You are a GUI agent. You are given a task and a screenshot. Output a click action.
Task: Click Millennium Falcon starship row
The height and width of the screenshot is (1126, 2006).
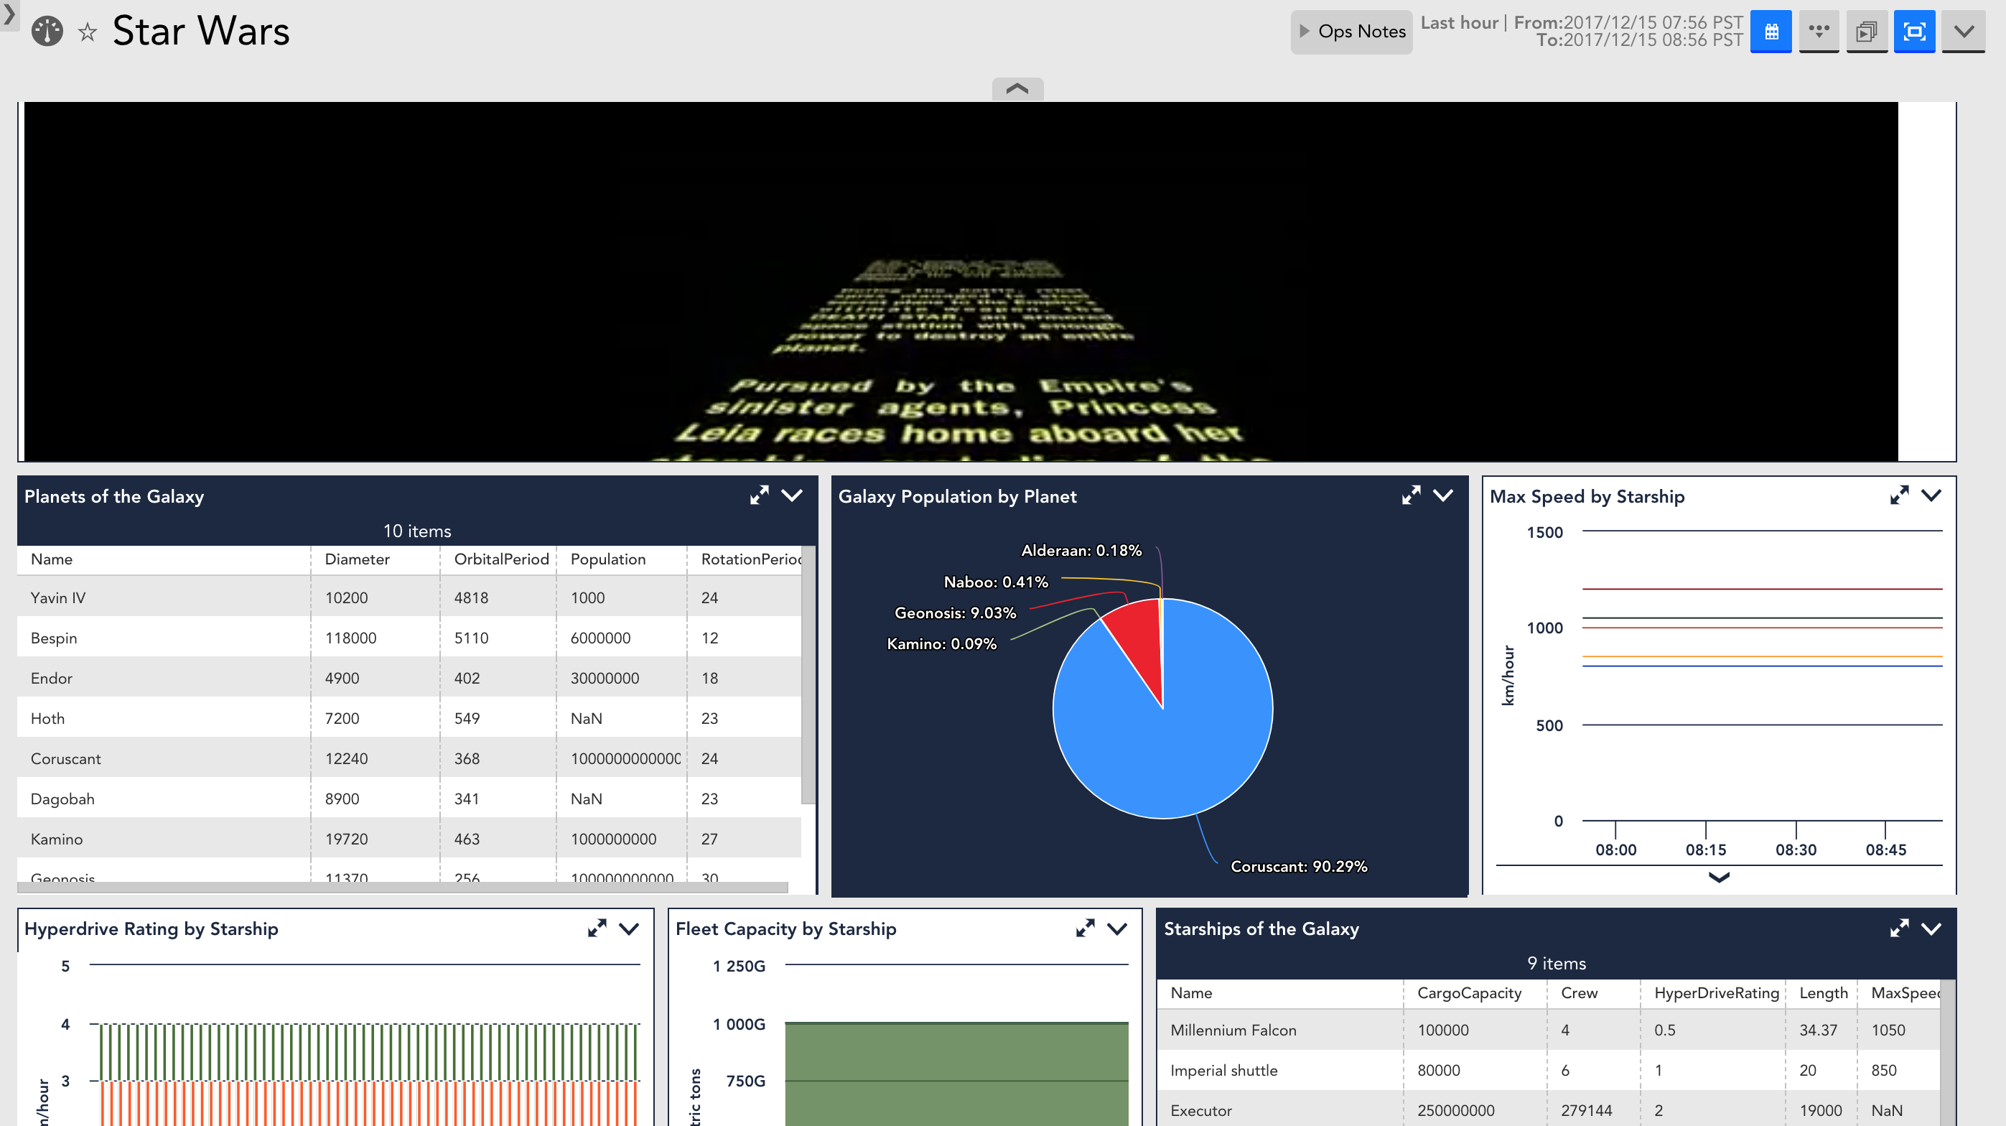coord(1548,1030)
